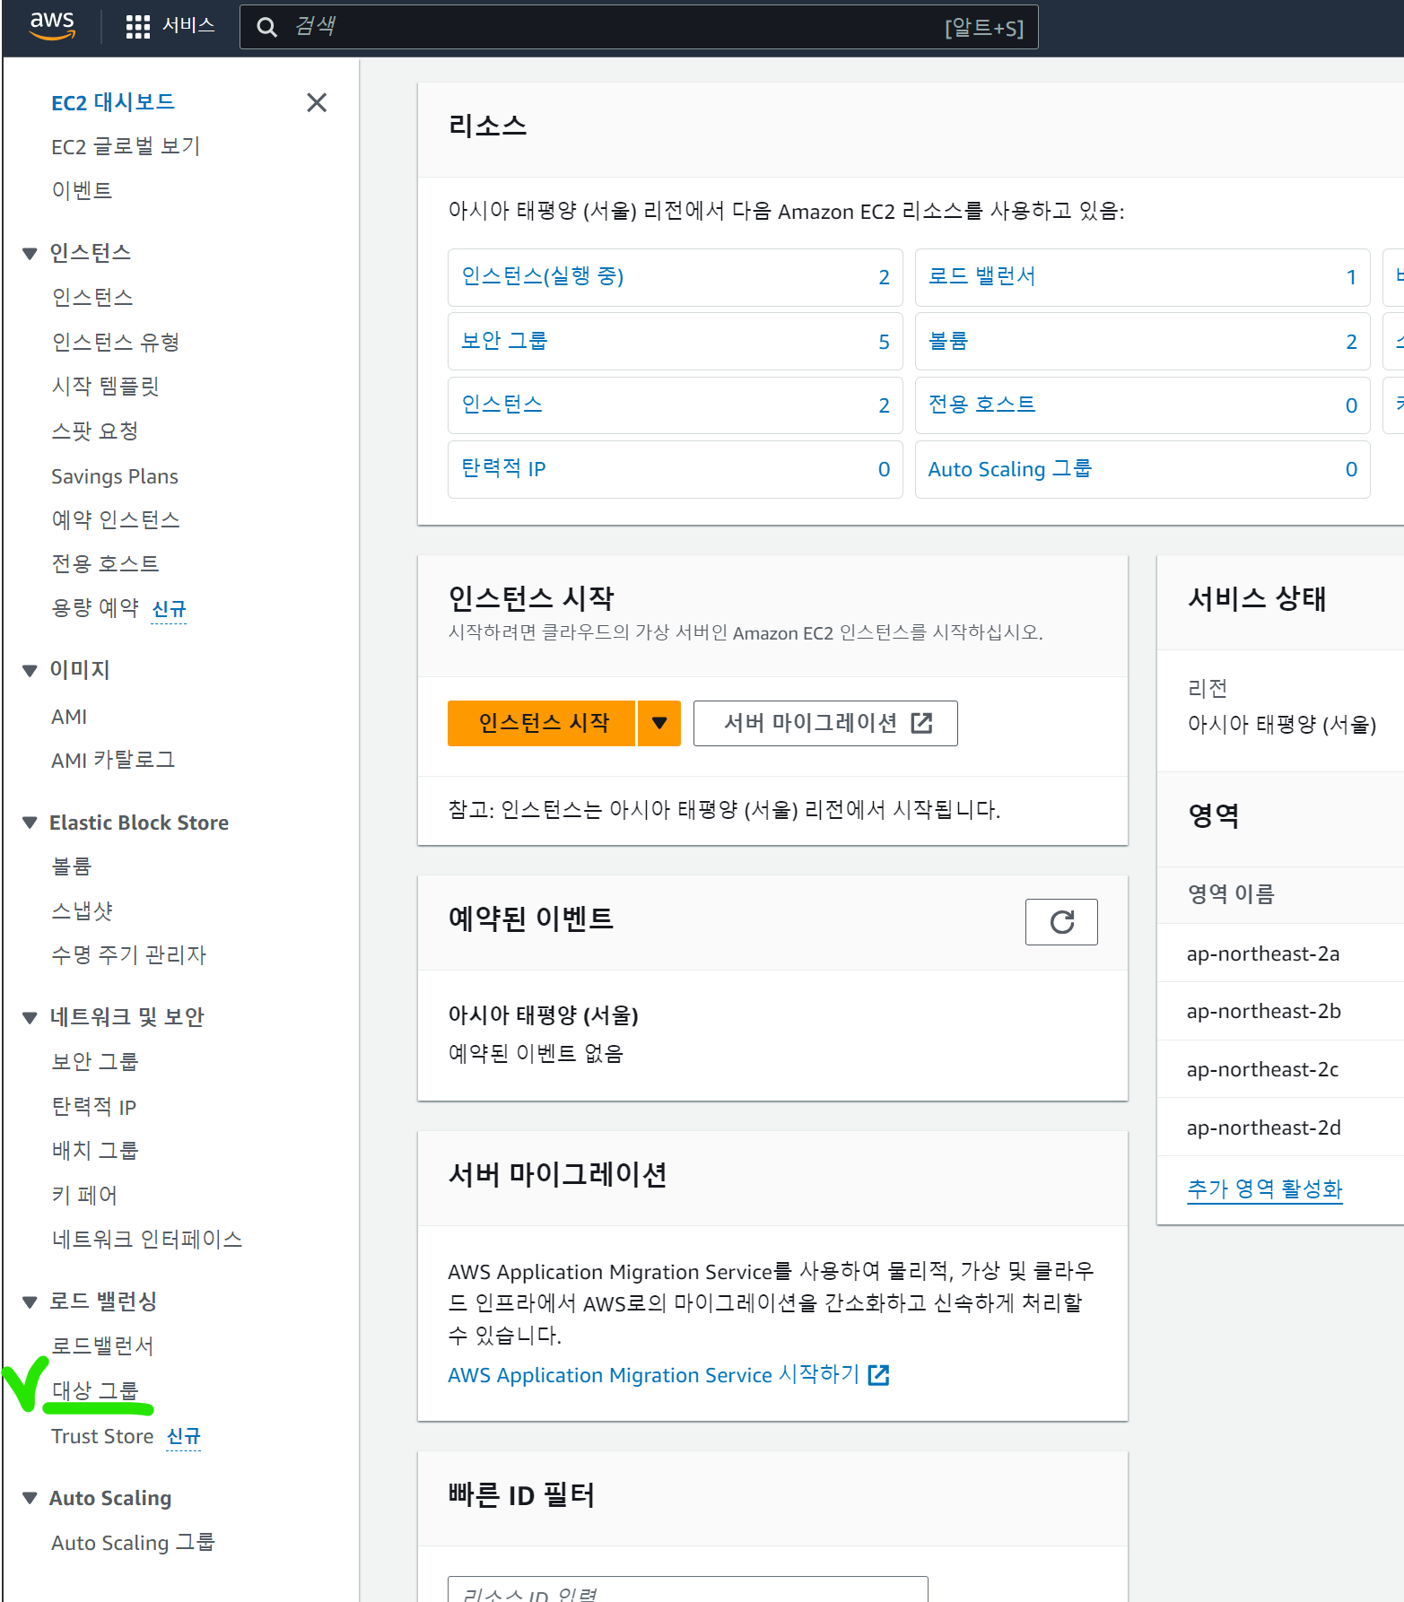Viewport: 1404px width, 1602px height.
Task: Open 예약 인스턴스 page
Action: pos(116,519)
